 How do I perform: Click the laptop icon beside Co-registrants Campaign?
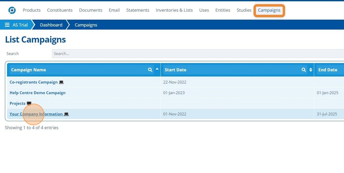point(61,82)
